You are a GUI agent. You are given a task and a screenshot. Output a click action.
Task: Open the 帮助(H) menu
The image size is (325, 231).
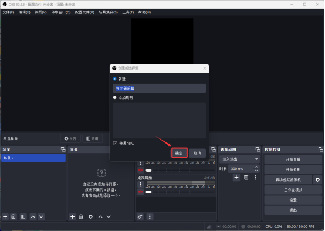click(144, 12)
